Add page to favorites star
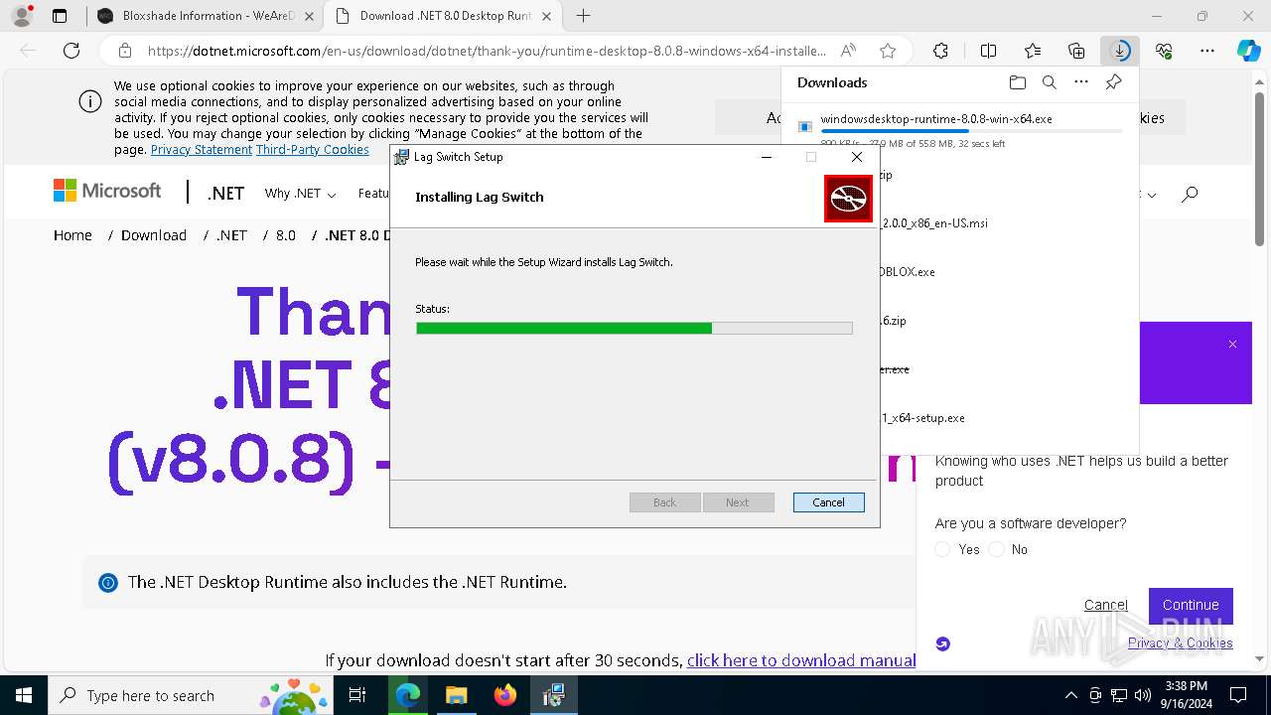This screenshot has width=1271, height=715. 888,51
